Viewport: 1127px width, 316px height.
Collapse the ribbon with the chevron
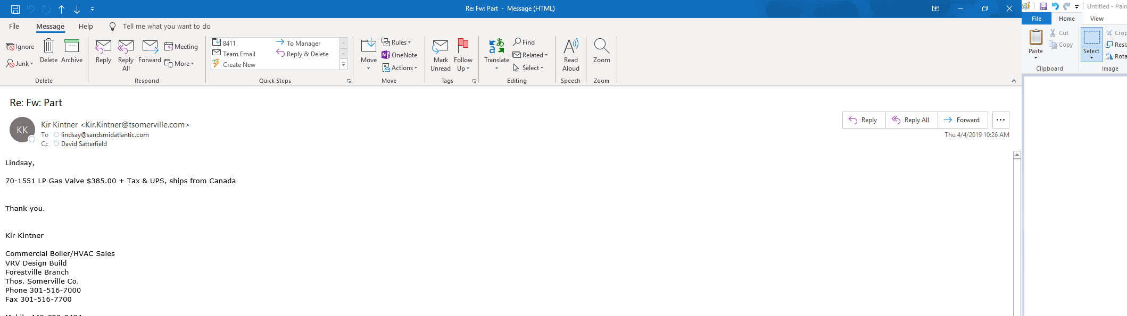click(x=1014, y=81)
